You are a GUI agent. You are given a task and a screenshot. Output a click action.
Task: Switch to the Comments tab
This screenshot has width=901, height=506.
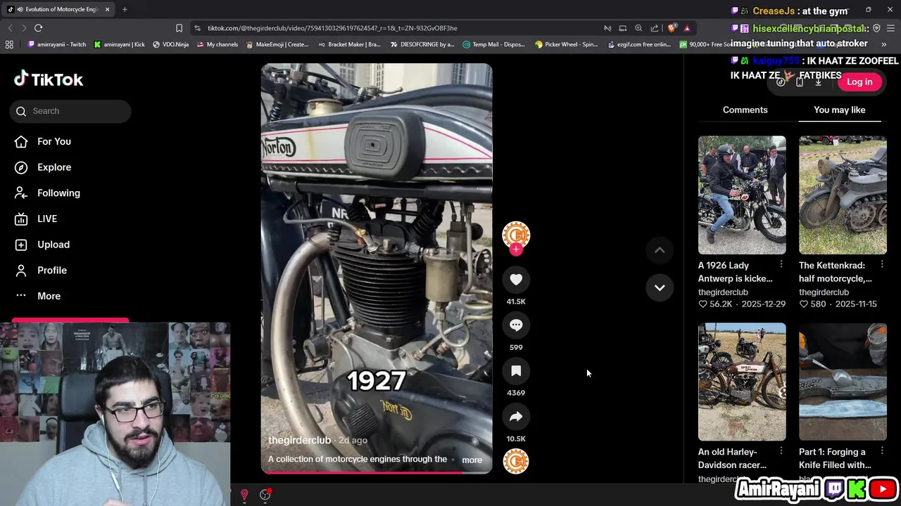point(745,110)
